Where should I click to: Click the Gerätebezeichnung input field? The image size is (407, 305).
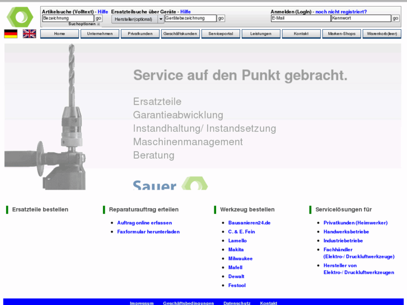pyautogui.click(x=190, y=18)
